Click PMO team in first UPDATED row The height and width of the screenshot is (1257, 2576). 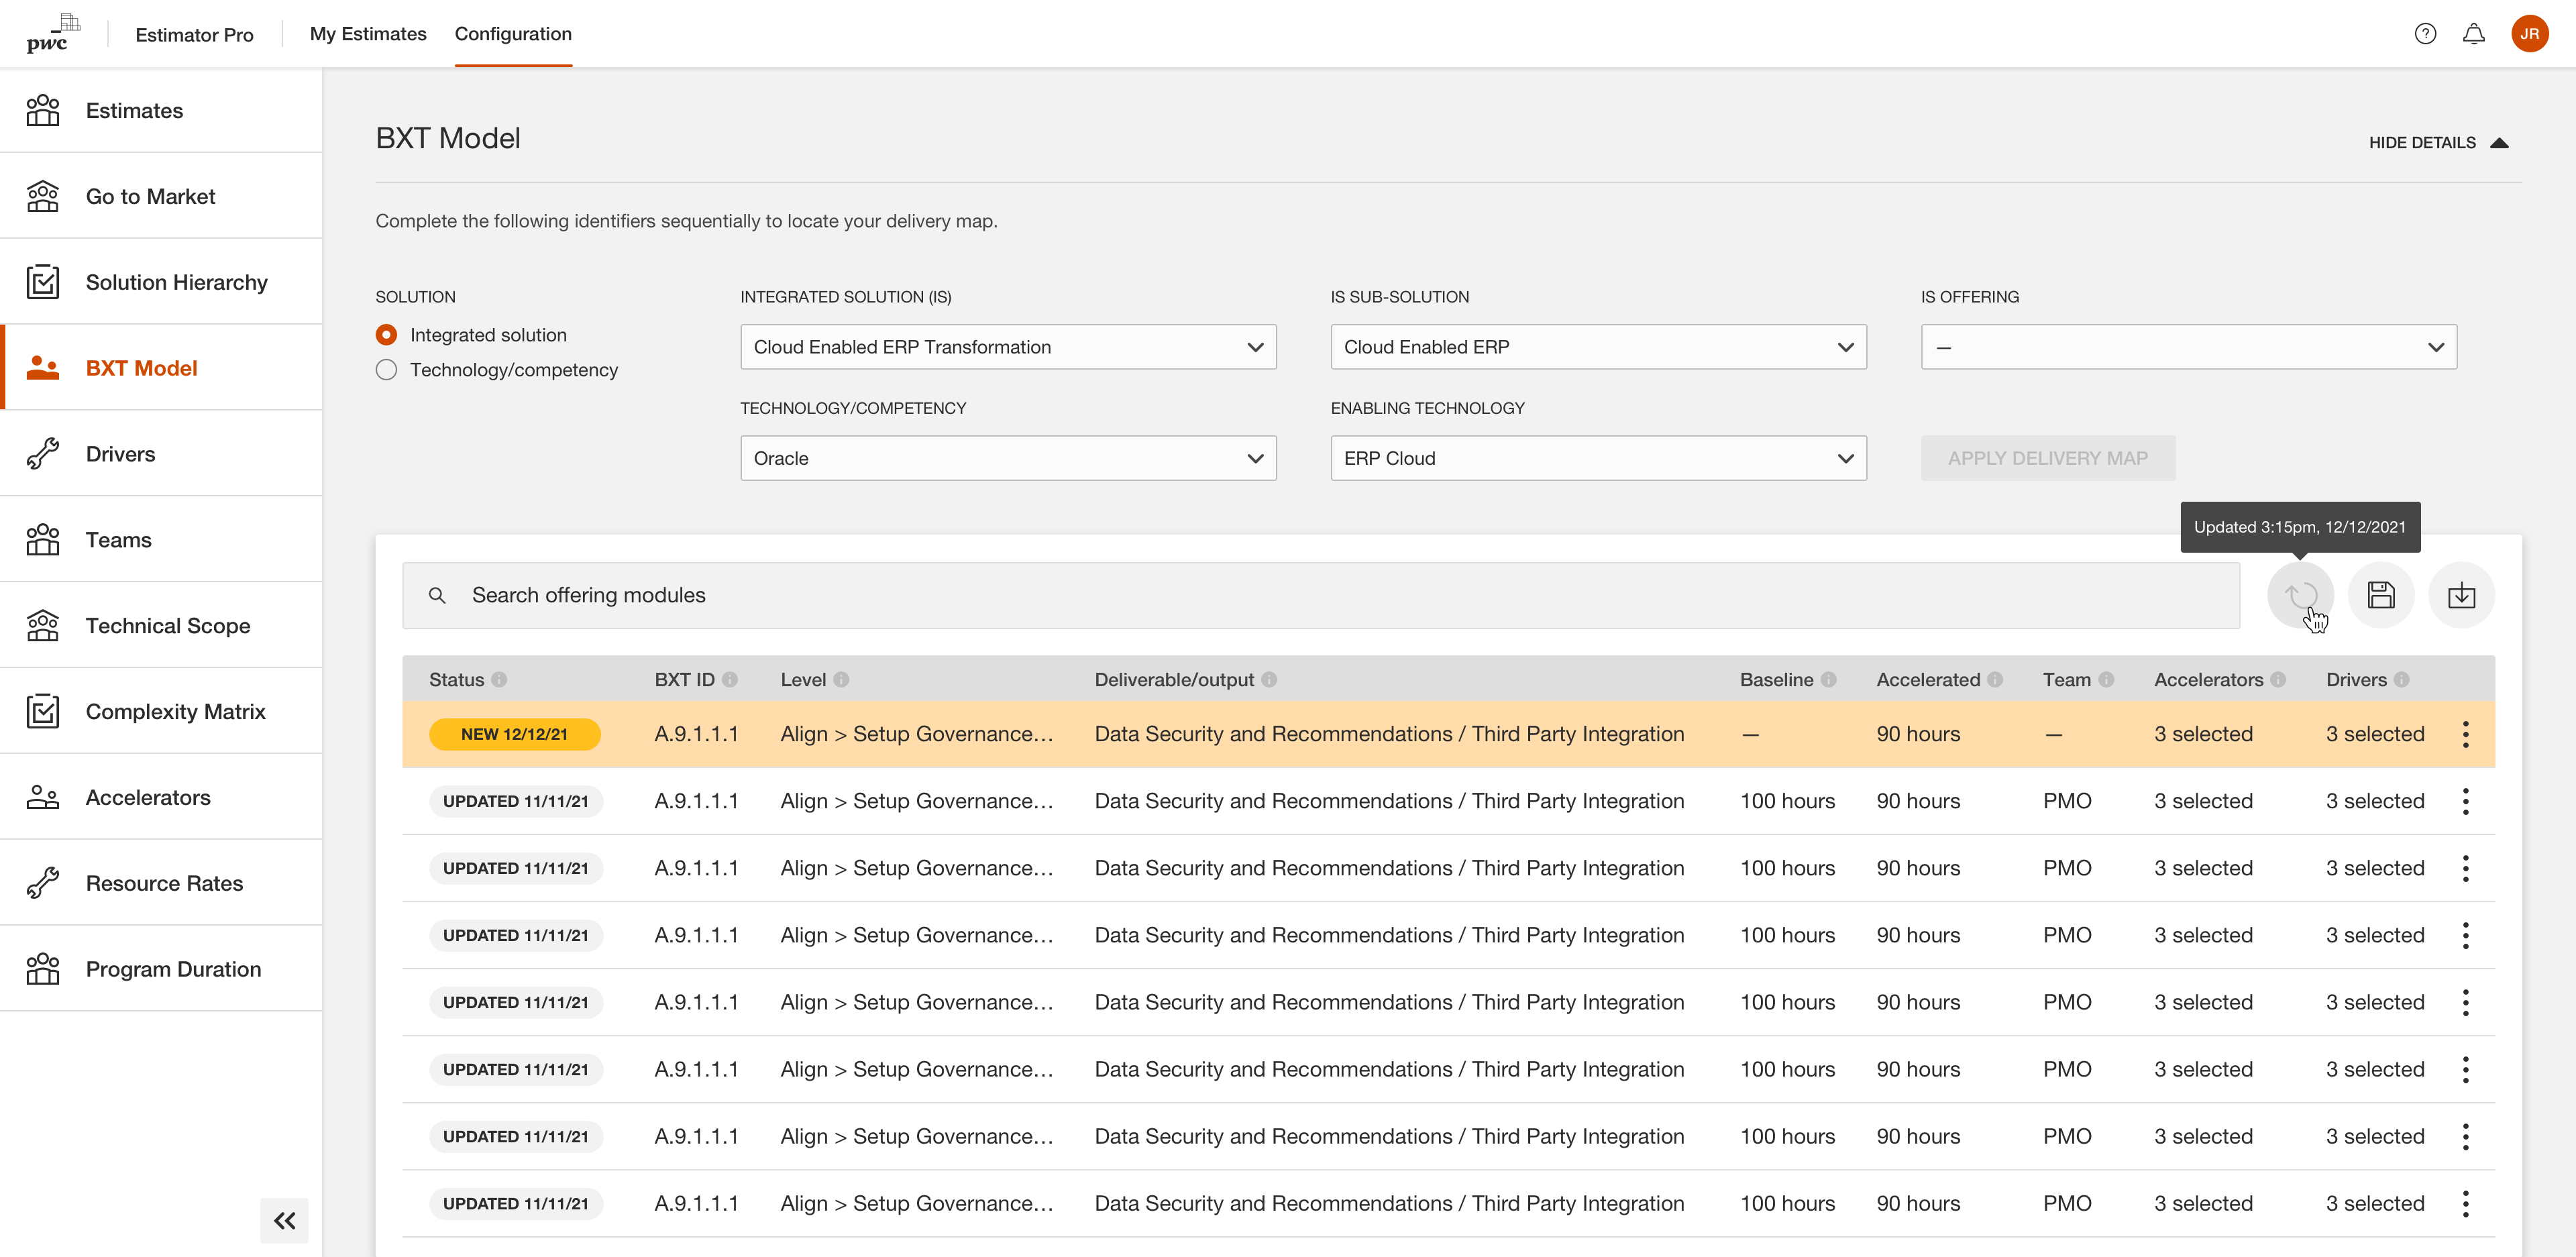click(x=2067, y=801)
